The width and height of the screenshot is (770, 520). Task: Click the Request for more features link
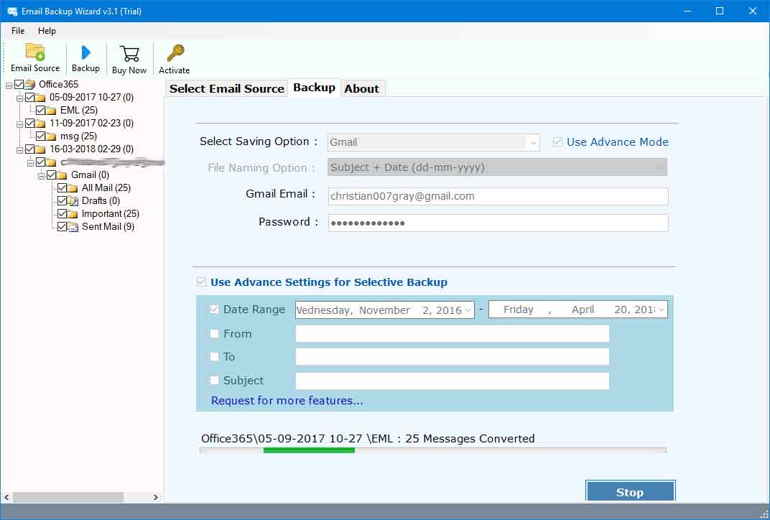pos(287,401)
